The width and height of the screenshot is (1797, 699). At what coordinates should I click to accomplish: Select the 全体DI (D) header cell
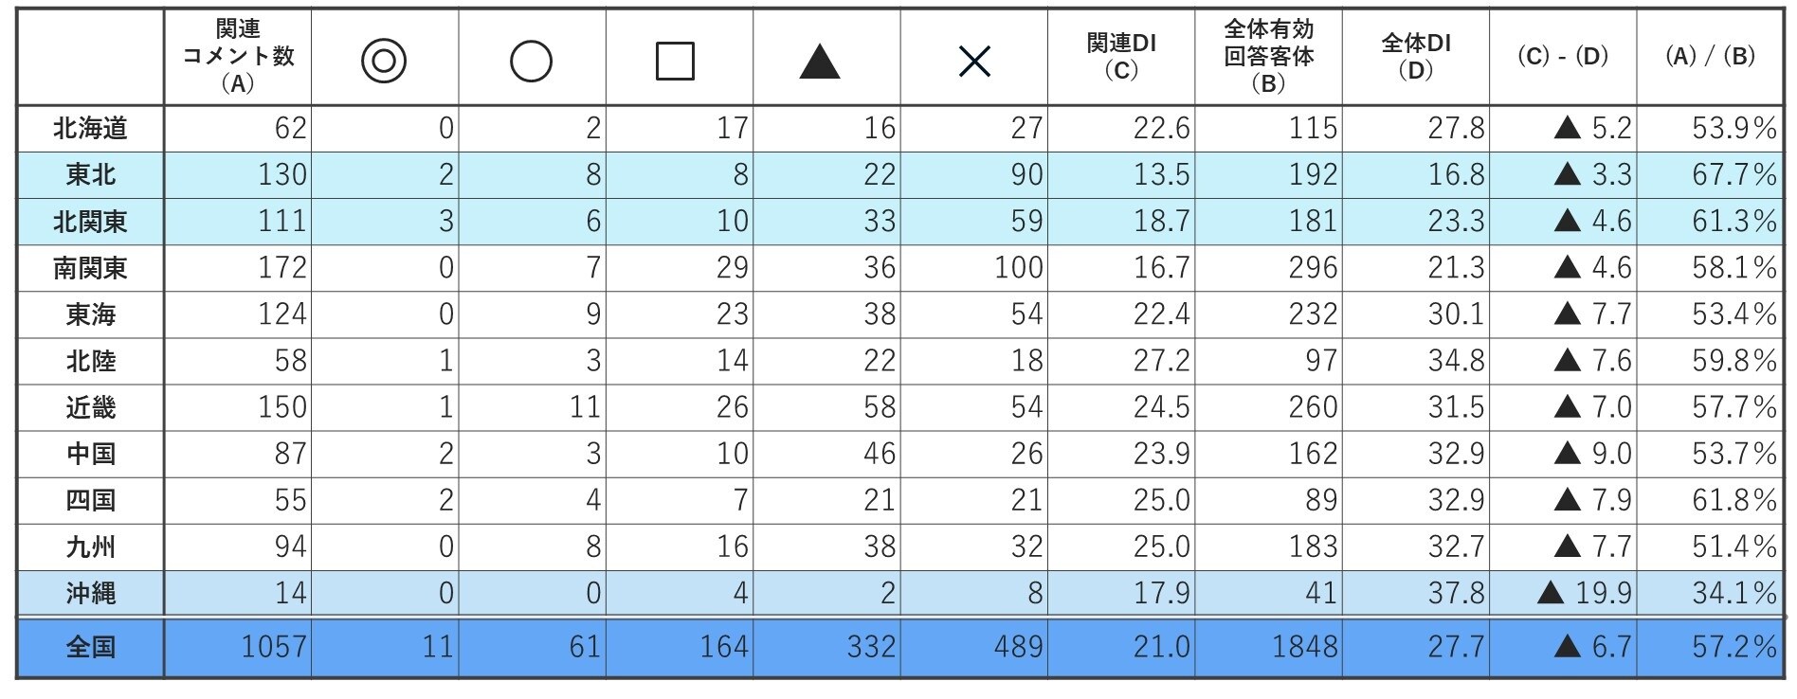pos(1415,57)
